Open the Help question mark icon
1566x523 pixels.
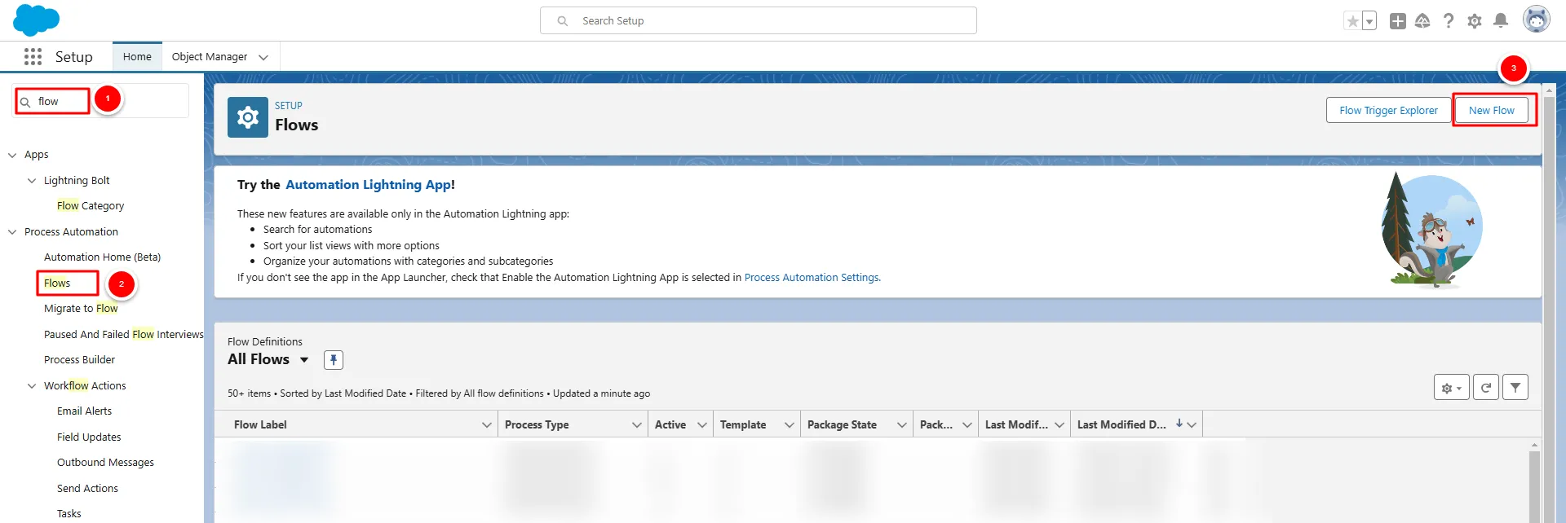1449,21
